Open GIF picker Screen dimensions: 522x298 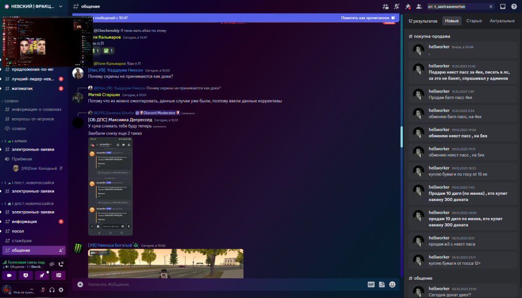pyautogui.click(x=371, y=284)
